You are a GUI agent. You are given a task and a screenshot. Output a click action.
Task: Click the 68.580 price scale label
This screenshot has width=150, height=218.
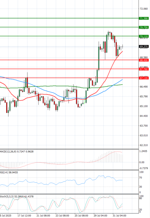coord(143,57)
